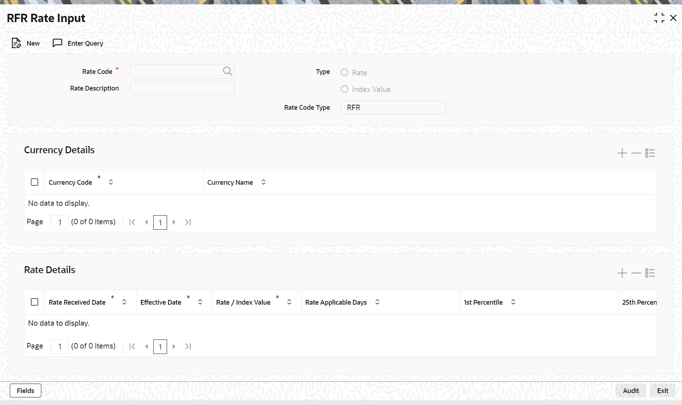The height and width of the screenshot is (405, 682).
Task: Go to first page in Rate Details
Action: coord(132,346)
